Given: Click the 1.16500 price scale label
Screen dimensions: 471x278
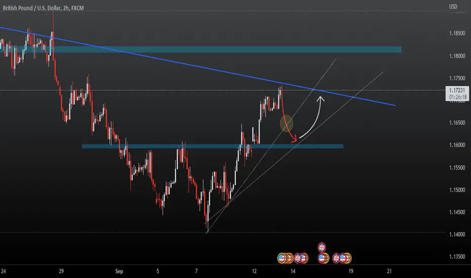Looking at the screenshot, I should click(457, 123).
